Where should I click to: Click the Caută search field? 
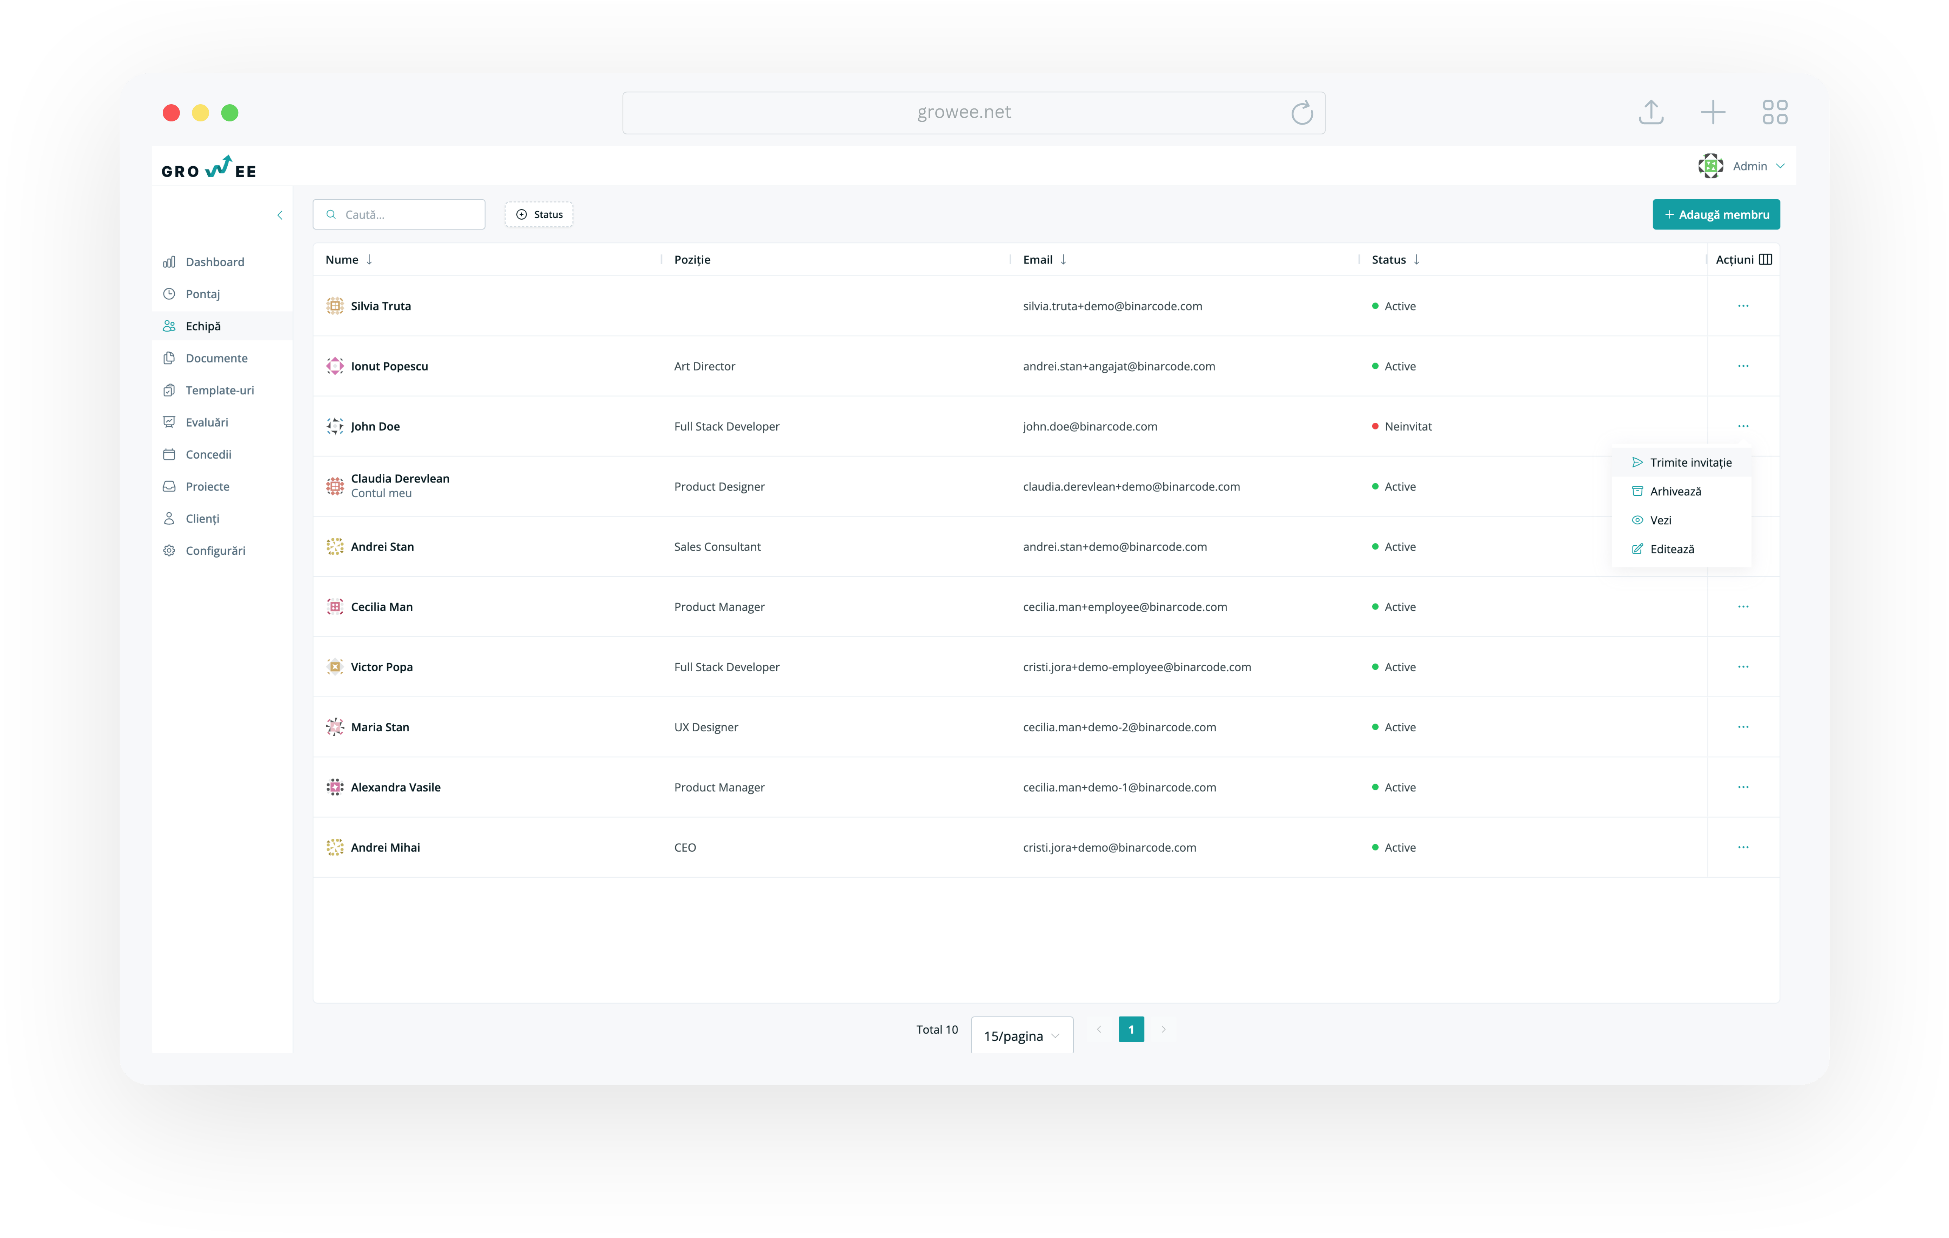pyautogui.click(x=399, y=214)
